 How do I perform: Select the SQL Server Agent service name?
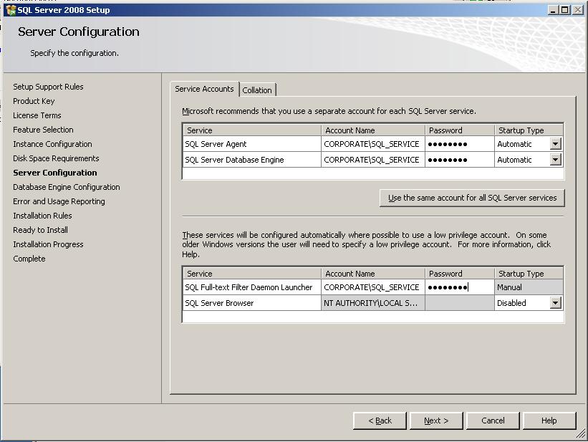[216, 144]
